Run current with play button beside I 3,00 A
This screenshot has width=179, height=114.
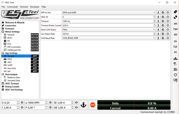(22, 107)
